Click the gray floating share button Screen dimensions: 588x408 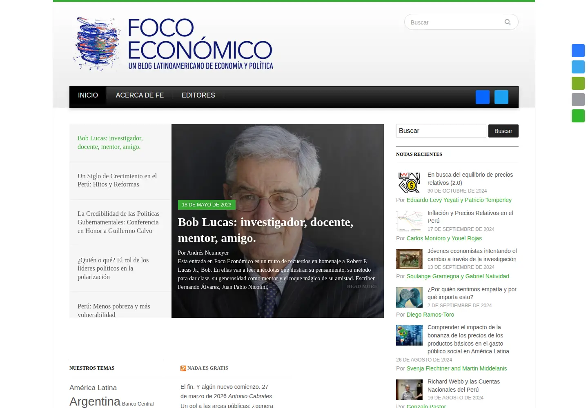point(578,100)
